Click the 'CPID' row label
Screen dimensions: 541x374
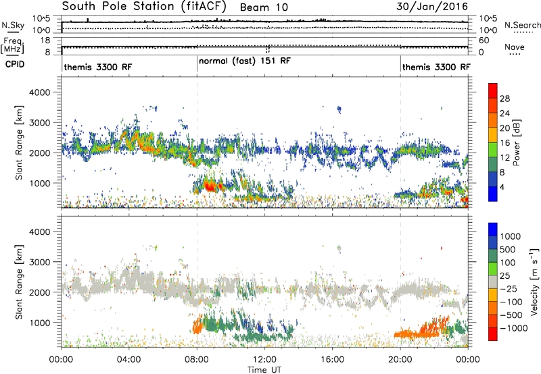pyautogui.click(x=15, y=64)
